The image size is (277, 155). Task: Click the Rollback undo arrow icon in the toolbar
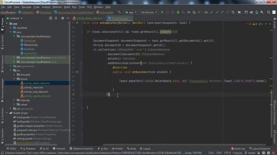point(233,12)
